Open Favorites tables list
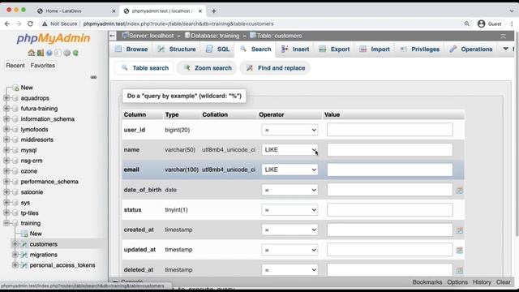Image resolution: width=519 pixels, height=292 pixels. 43,66
